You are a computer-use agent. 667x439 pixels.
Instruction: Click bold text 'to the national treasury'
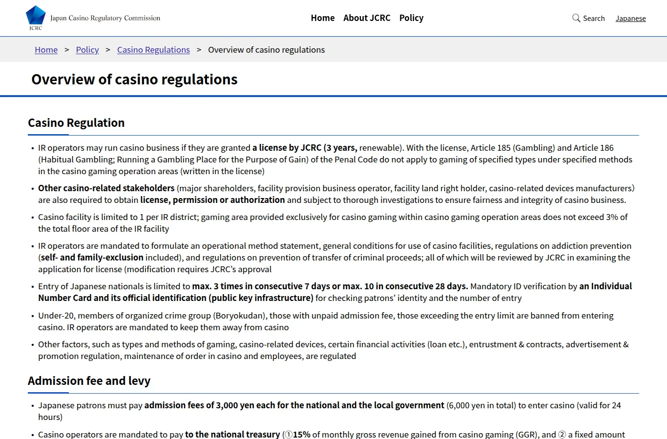click(232, 434)
